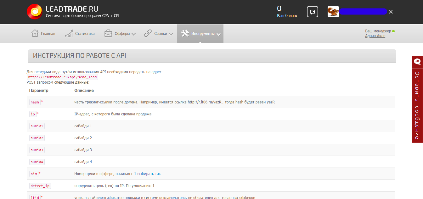Viewport: 423px width, 199px height.
Task: Expand the Ссылки dropdown arrow
Action: (171, 34)
